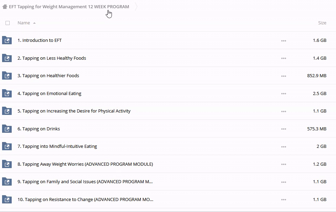Open more options for Introduction to EFT
Viewport: 336px width, 212px height.
(284, 41)
